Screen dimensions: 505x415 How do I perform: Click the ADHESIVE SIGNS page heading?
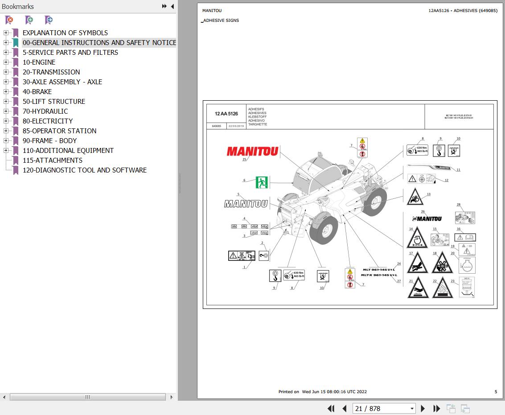pos(221,21)
